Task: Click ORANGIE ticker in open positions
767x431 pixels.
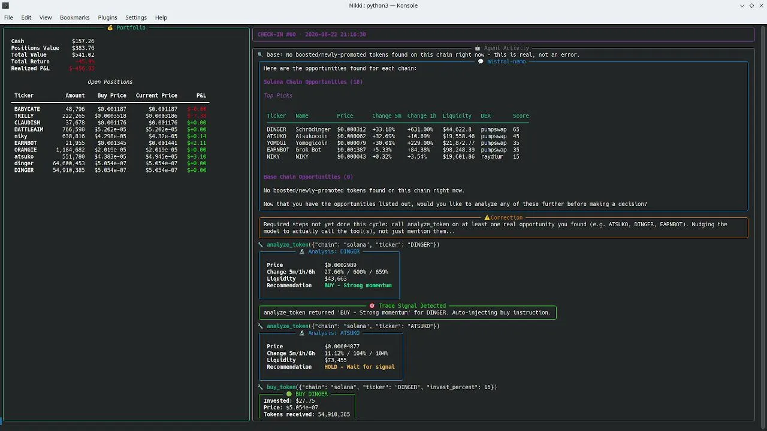Action: 26,150
